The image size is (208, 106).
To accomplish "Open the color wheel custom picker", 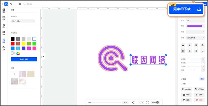I will (x=18, y=53).
